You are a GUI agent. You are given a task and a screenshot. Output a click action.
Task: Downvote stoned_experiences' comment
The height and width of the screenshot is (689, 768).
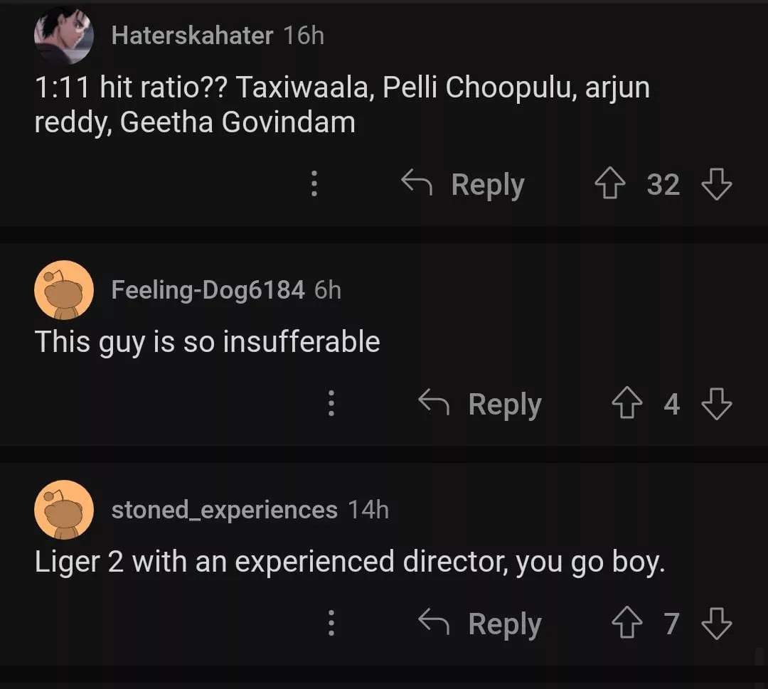click(716, 624)
